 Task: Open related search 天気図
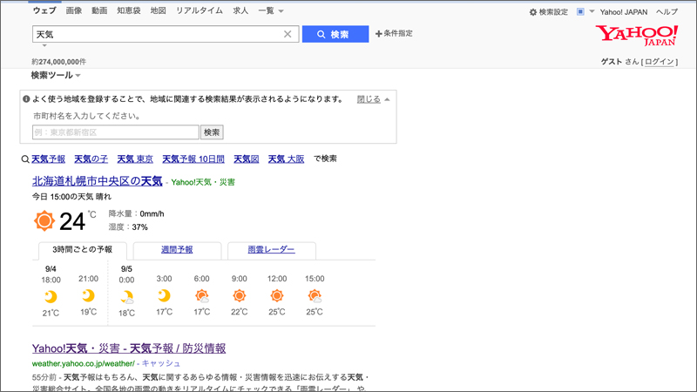pyautogui.click(x=247, y=159)
